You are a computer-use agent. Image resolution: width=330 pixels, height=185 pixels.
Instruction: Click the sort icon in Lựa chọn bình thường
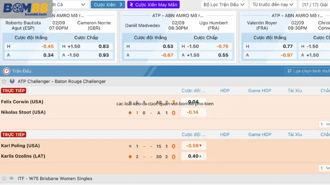[x=290, y=71]
